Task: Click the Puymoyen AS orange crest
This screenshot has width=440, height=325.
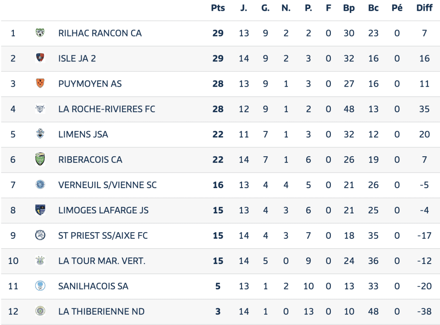Action: (40, 84)
